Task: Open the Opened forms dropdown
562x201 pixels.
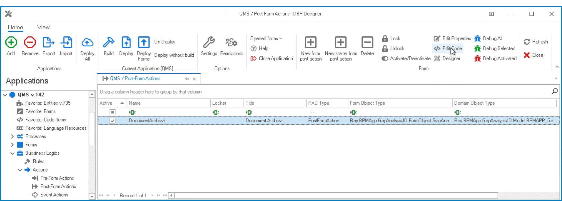Action: (x=266, y=38)
